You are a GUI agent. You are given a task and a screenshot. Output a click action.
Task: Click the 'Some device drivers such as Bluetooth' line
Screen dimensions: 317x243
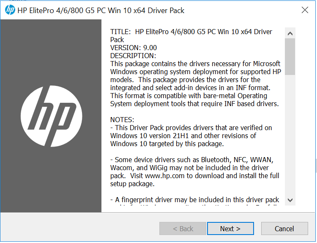click(x=191, y=160)
